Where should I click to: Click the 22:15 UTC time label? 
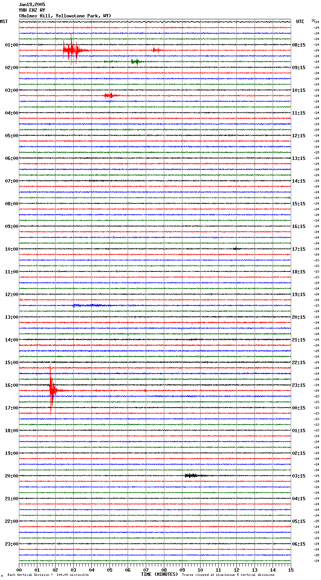[x=299, y=363]
